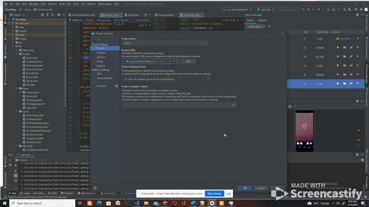
Task: Click Create device button
Action: coord(255,26)
